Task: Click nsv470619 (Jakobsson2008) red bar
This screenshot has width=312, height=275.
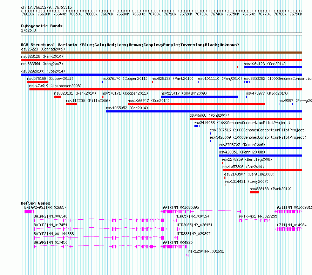Action: (x=166, y=89)
